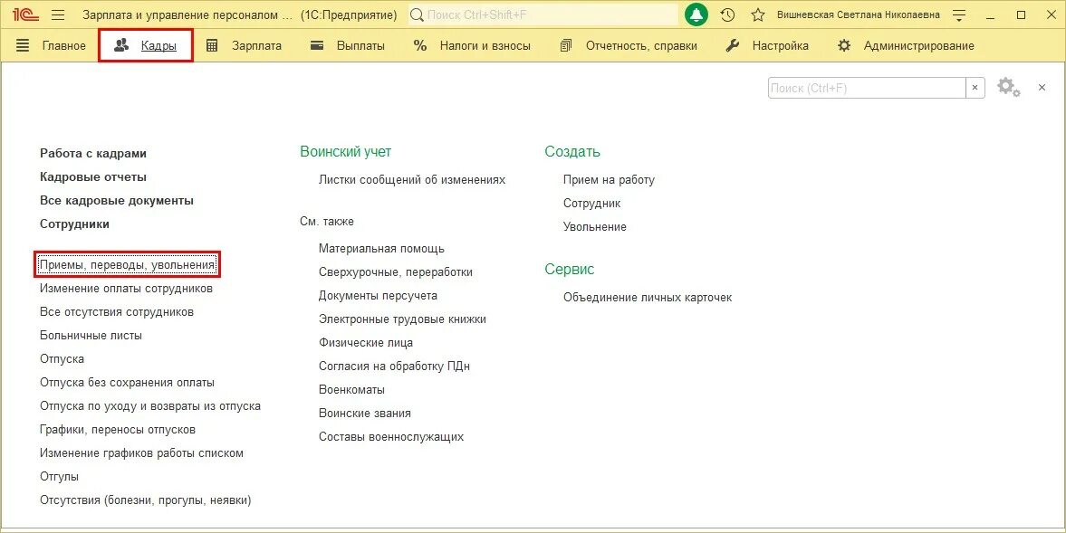The width and height of the screenshot is (1066, 533).
Task: Open the Администрирование section
Action: (918, 45)
